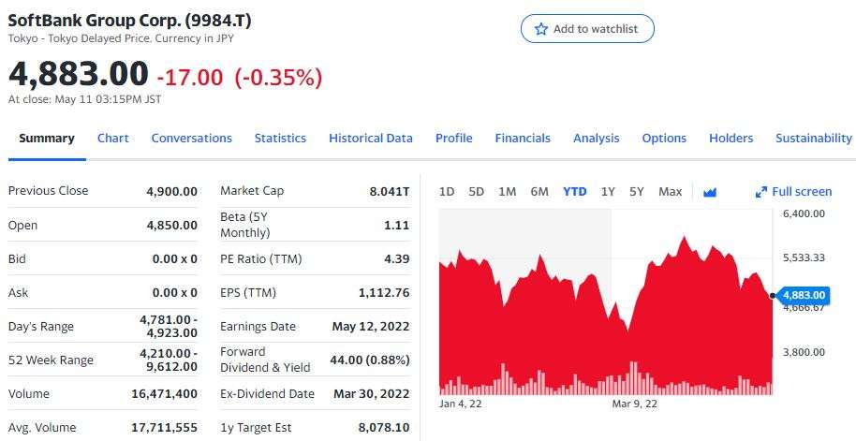856x441 pixels.
Task: Switch chart type with the mountain chart icon
Action: point(709,192)
